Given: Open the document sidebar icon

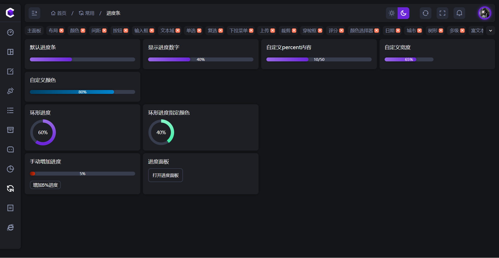Looking at the screenshot, I should (10, 208).
